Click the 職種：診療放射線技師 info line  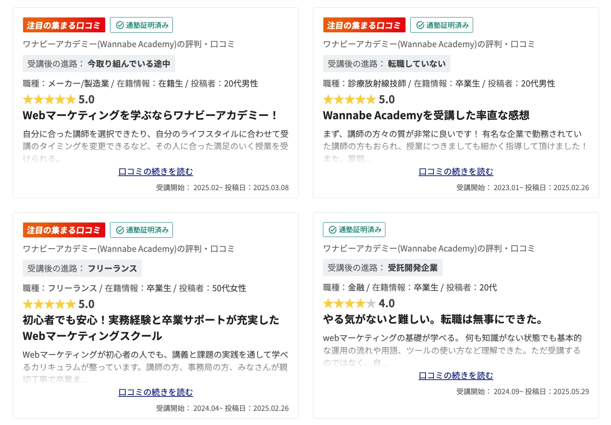point(439,83)
